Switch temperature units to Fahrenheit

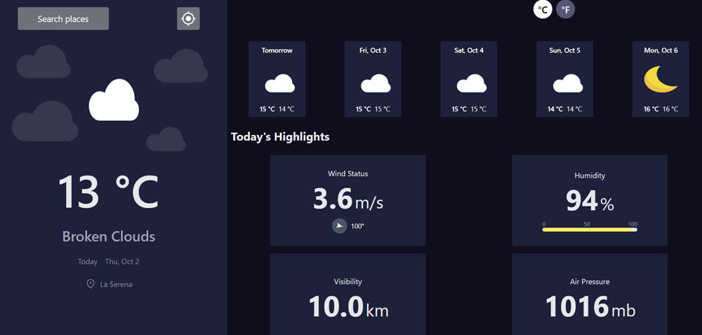tap(565, 10)
